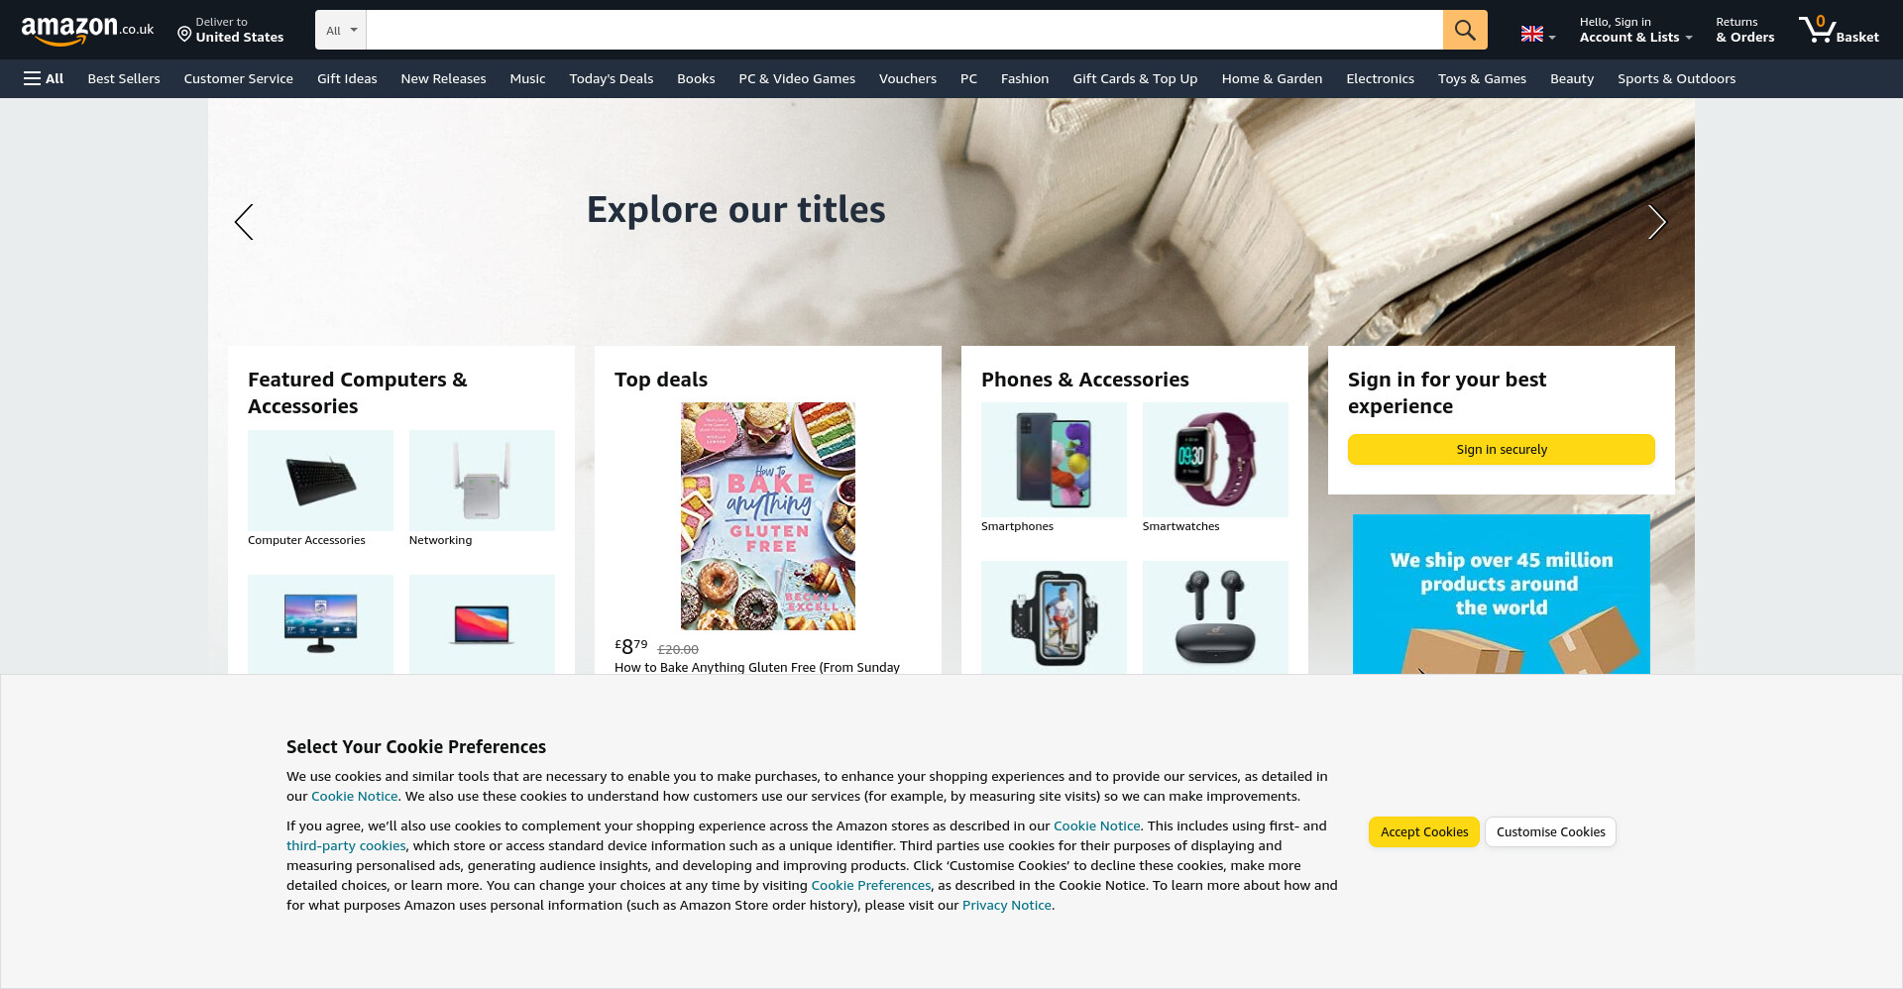Screen dimensions: 1903x989
Task: Show previous carousel slide arrow
Action: [x=244, y=222]
